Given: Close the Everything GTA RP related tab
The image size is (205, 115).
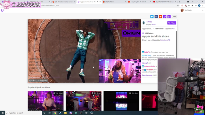Looking at the screenshot, I should click(x=150, y=2).
